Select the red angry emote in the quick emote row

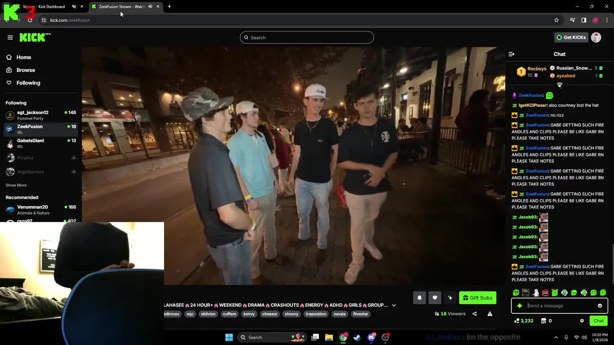pyautogui.click(x=545, y=292)
